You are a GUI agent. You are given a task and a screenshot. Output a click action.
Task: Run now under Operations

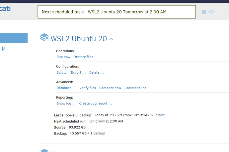(63, 57)
